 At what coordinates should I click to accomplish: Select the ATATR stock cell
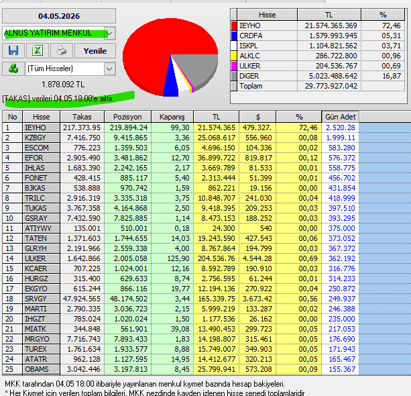pyautogui.click(x=41, y=359)
